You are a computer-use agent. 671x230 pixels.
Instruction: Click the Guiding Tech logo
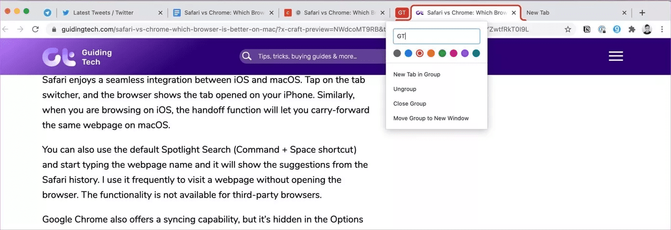tap(77, 57)
